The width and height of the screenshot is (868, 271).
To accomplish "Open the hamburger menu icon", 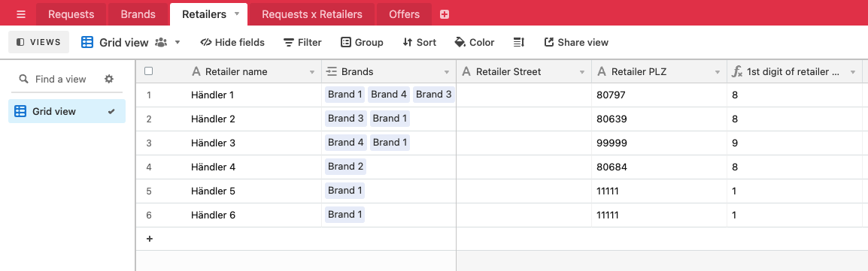I will pyautogui.click(x=21, y=14).
